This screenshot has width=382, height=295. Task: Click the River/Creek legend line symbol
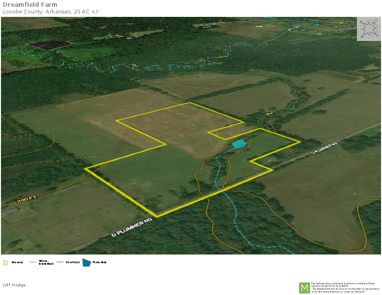[x=60, y=263]
